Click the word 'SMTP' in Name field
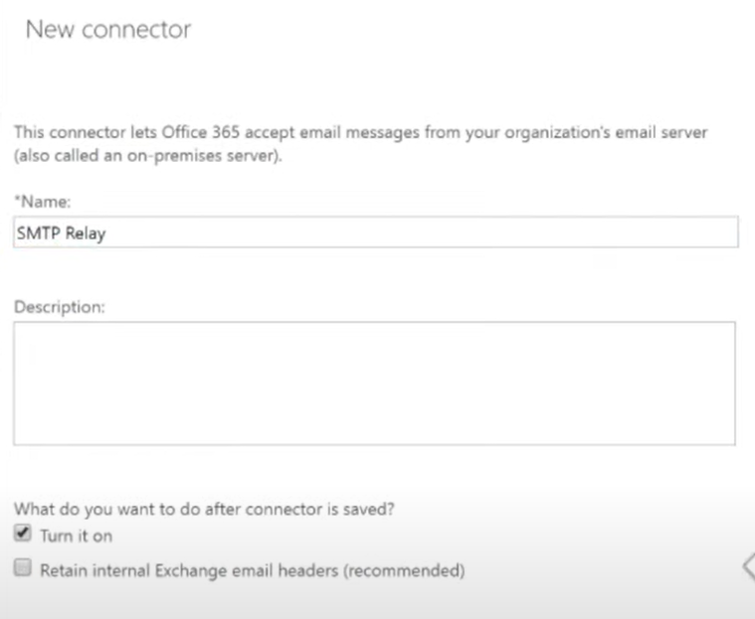 (39, 232)
